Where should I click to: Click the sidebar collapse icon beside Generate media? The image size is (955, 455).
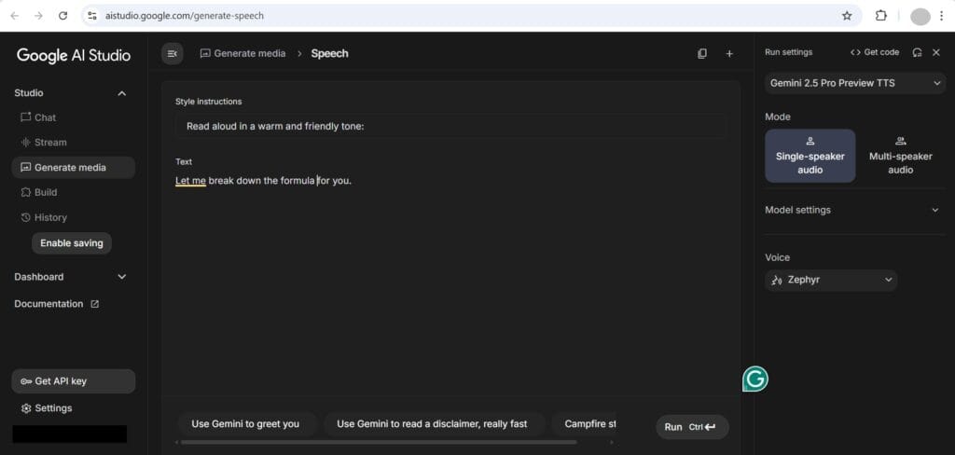pos(172,54)
